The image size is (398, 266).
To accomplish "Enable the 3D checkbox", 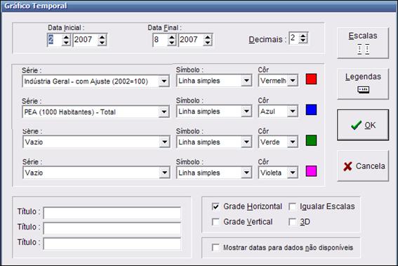I will pyautogui.click(x=293, y=222).
